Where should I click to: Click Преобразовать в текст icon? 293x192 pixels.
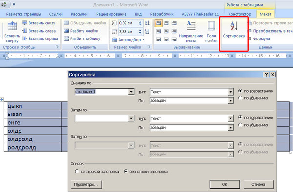click(250, 31)
